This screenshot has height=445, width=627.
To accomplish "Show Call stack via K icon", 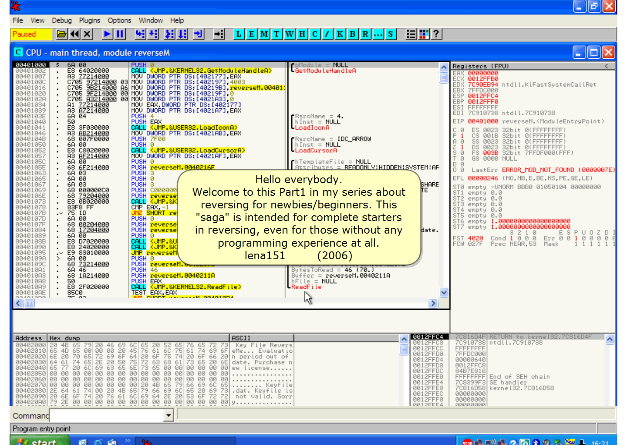I will coord(340,34).
